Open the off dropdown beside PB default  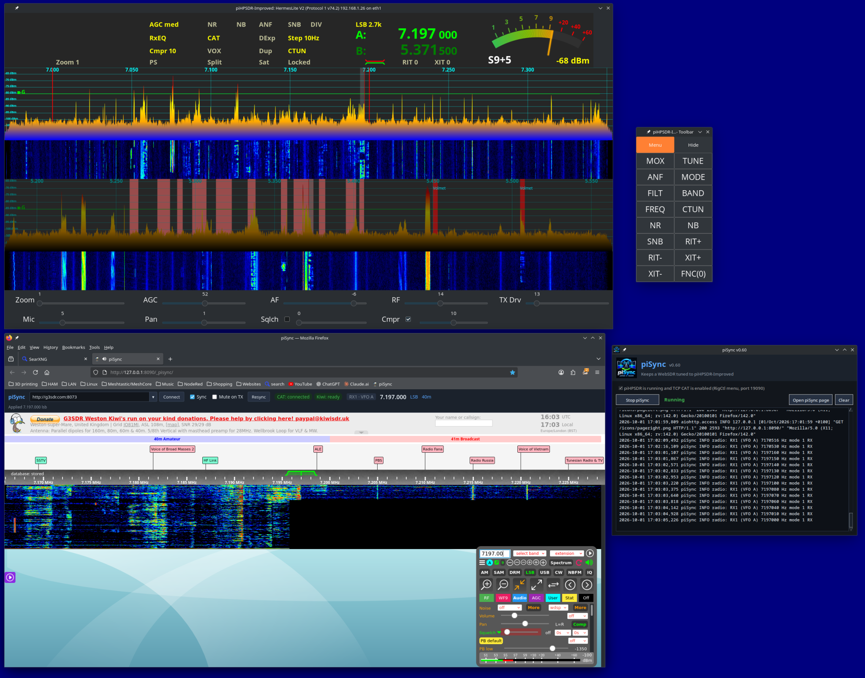point(577,641)
